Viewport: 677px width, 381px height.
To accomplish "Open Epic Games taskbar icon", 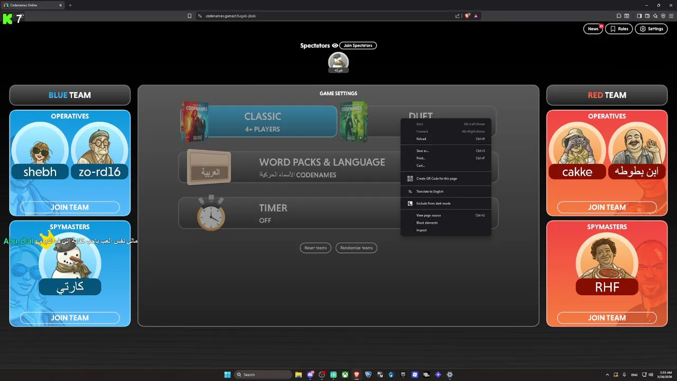I will coord(403,375).
